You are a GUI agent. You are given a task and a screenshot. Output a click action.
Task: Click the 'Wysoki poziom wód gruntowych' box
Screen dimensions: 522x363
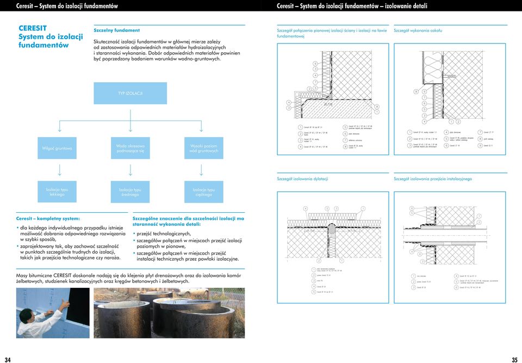point(204,148)
